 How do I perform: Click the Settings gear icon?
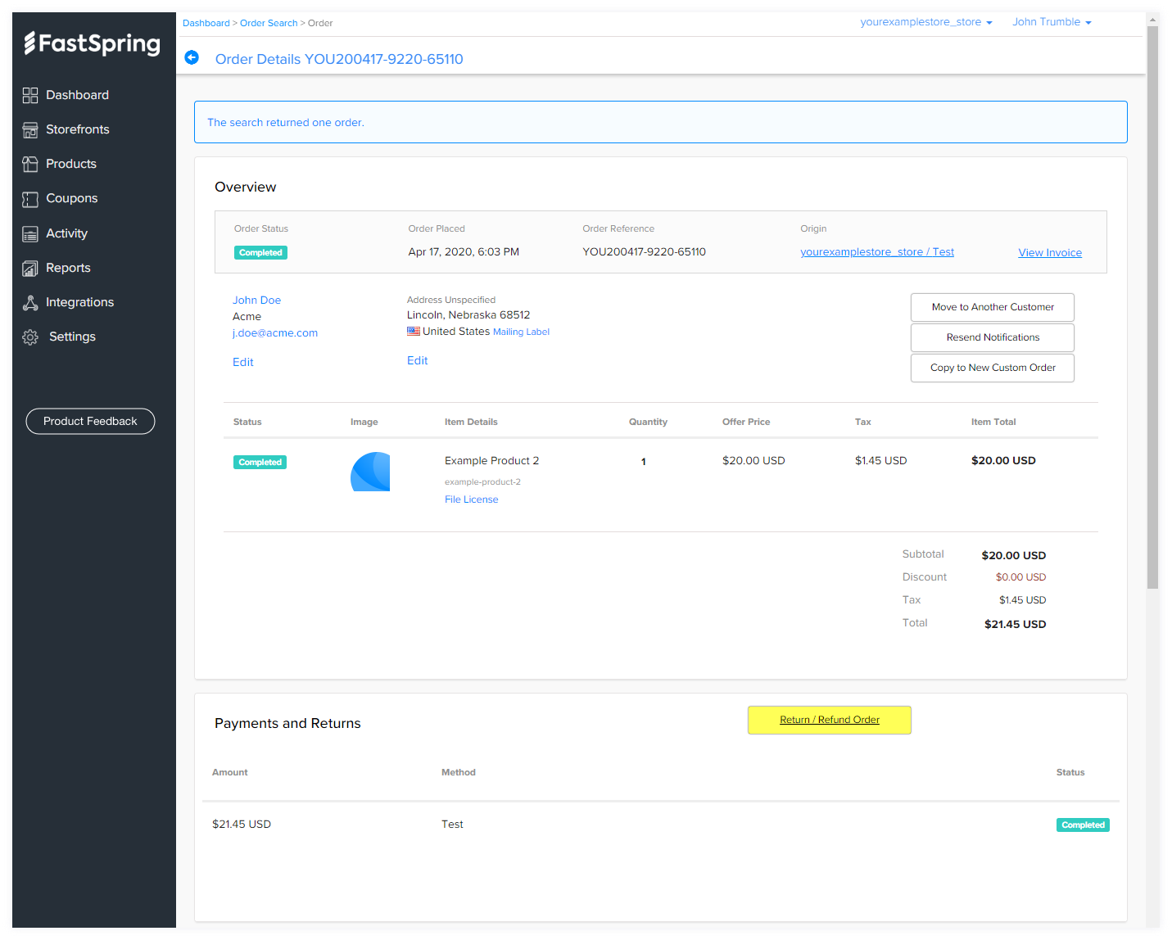click(30, 337)
